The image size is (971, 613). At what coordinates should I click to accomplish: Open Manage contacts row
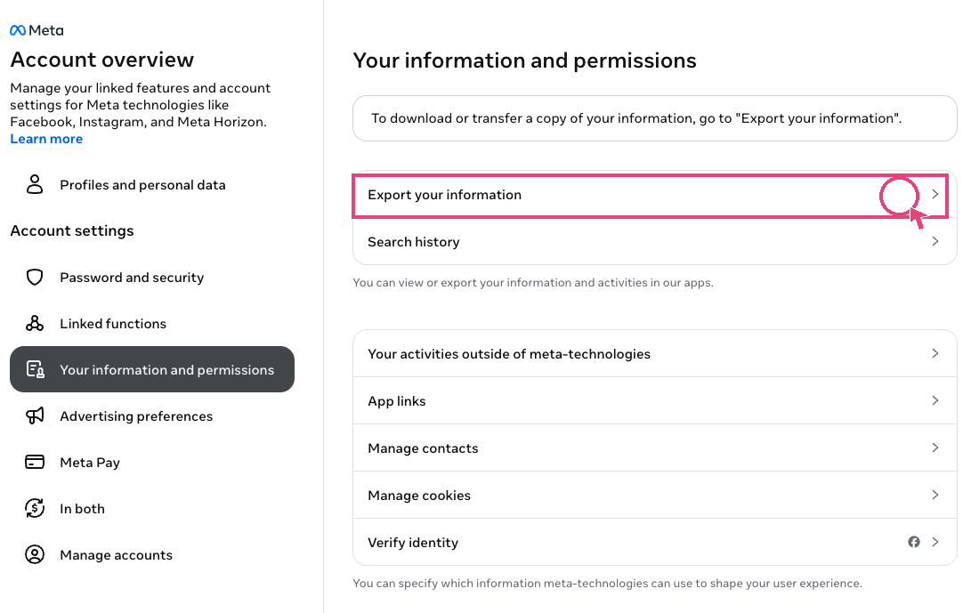pyautogui.click(x=654, y=448)
